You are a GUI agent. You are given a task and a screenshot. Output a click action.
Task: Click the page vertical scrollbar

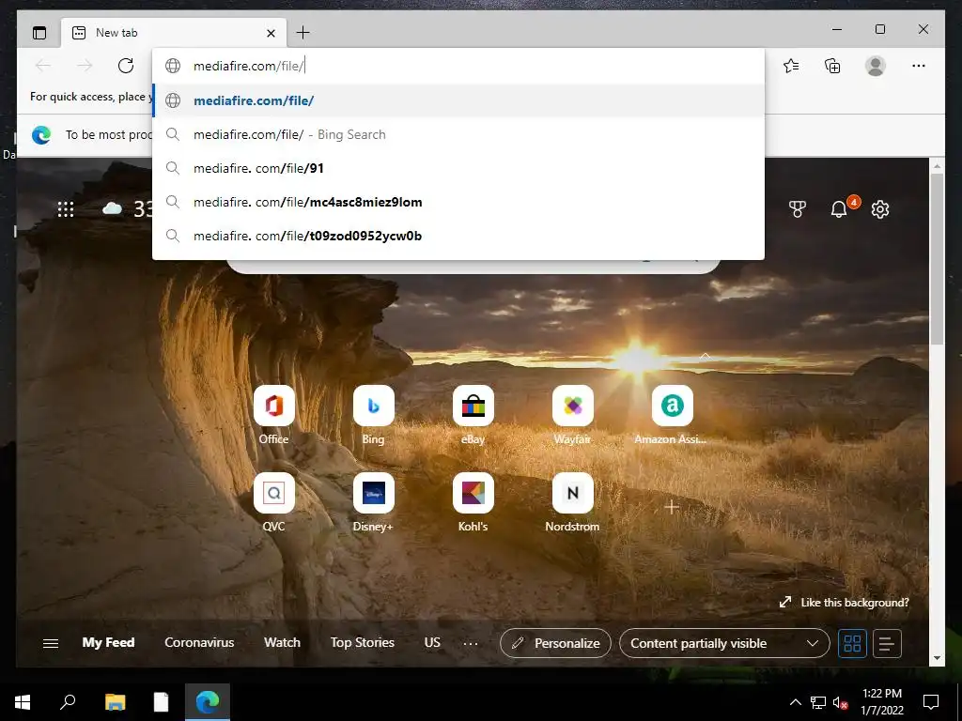pyautogui.click(x=937, y=258)
